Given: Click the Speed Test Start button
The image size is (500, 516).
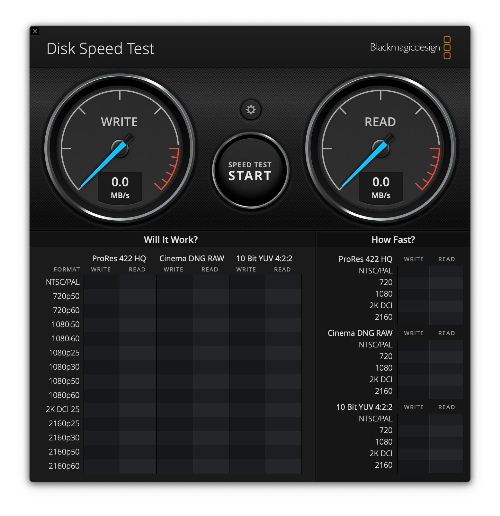Looking at the screenshot, I should [250, 171].
